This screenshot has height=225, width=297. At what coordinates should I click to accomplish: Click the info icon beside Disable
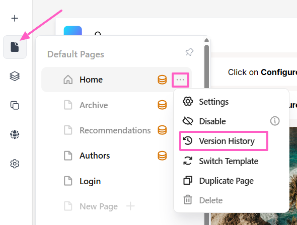(x=275, y=121)
